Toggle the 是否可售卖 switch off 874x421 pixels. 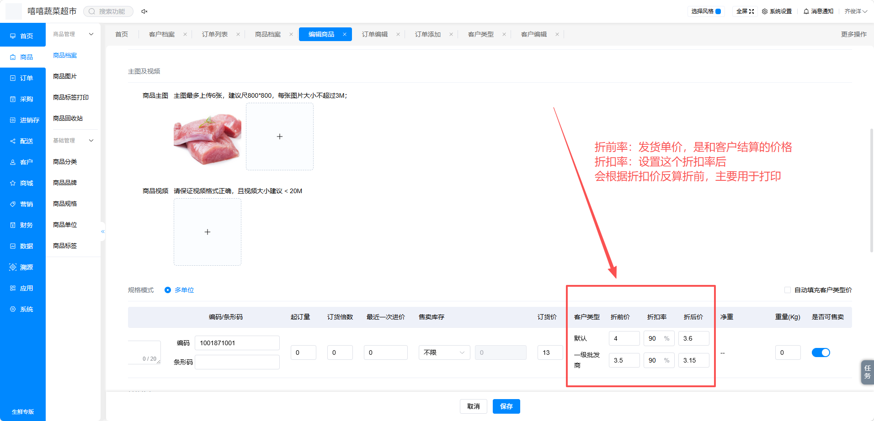[x=821, y=353]
